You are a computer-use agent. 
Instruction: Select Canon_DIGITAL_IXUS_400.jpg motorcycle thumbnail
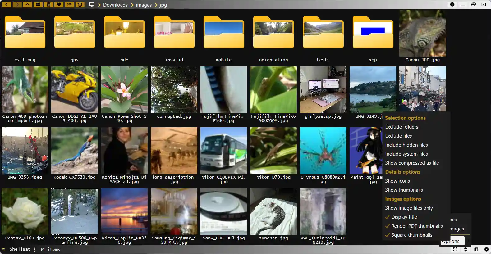coord(75,90)
